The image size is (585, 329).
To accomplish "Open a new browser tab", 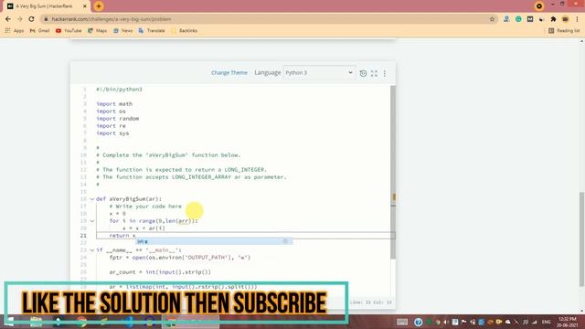I will click(99, 6).
